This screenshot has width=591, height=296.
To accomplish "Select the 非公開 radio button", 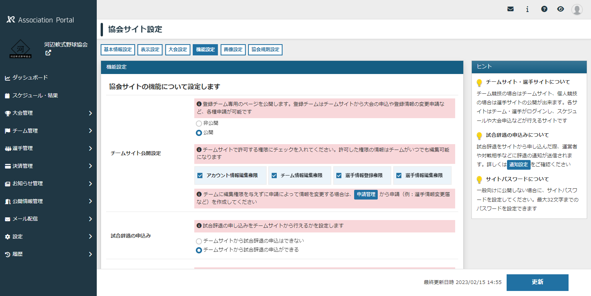I will pos(199,124).
